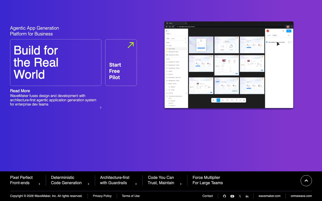322x201 pixels.
Task: Click the "WaveMaker fuses design and development" paragraph
Action: (53, 100)
